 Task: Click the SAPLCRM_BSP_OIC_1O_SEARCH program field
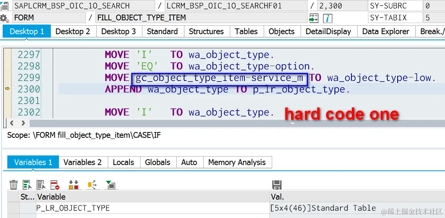pos(84,6)
